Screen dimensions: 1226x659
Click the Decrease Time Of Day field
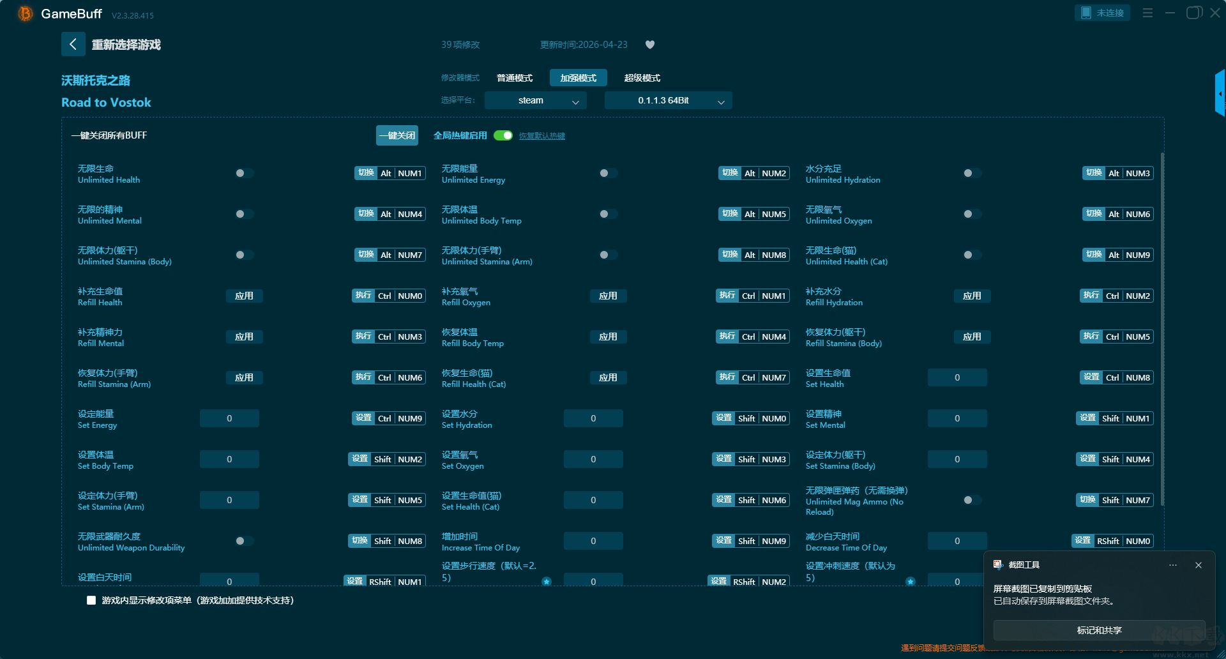pyautogui.click(x=957, y=541)
